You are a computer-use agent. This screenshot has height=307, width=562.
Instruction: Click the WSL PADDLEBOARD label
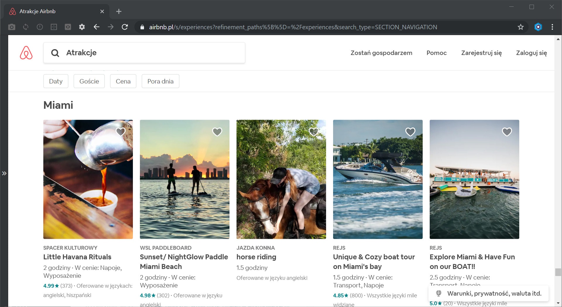coord(166,248)
